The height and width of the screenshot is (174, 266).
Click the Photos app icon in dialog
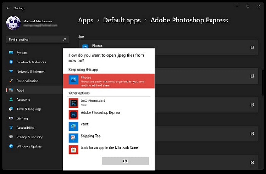tap(73, 79)
